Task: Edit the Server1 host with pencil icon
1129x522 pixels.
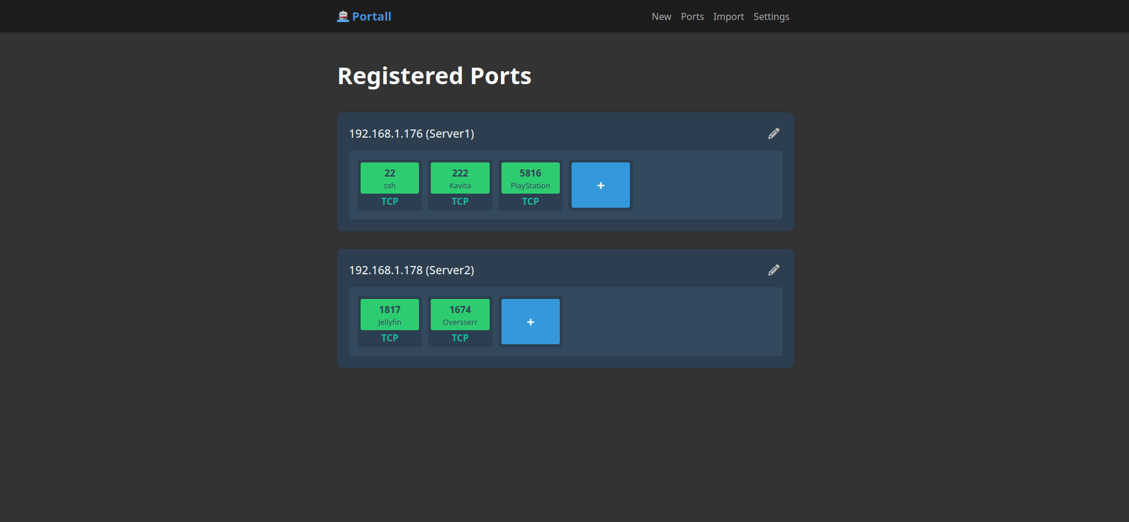Action: 774,134
